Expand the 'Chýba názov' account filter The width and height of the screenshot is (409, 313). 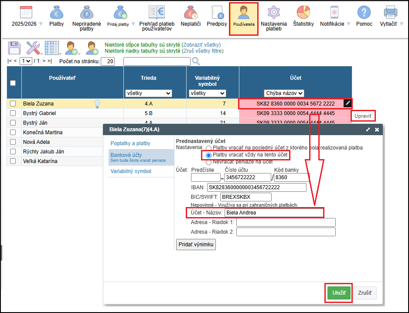pos(284,93)
